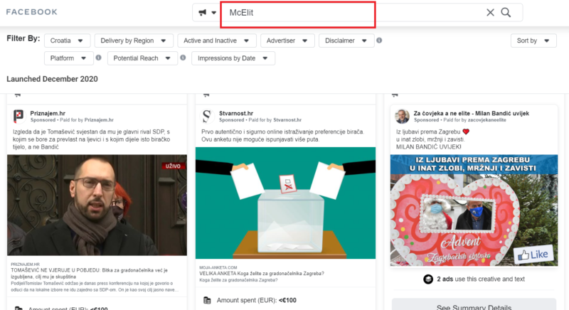
Task: Open the Sort by dropdown
Action: [533, 41]
